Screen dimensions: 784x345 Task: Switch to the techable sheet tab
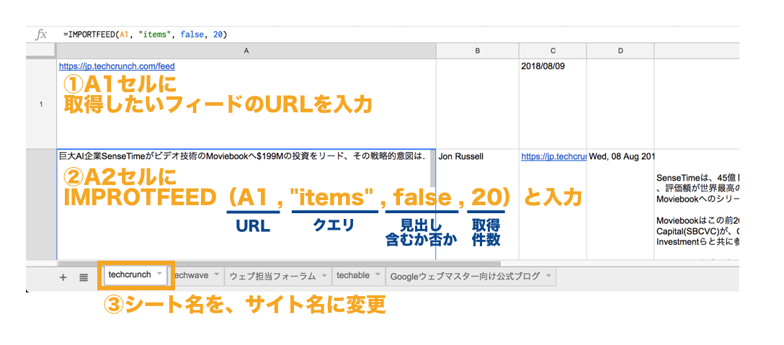353,276
